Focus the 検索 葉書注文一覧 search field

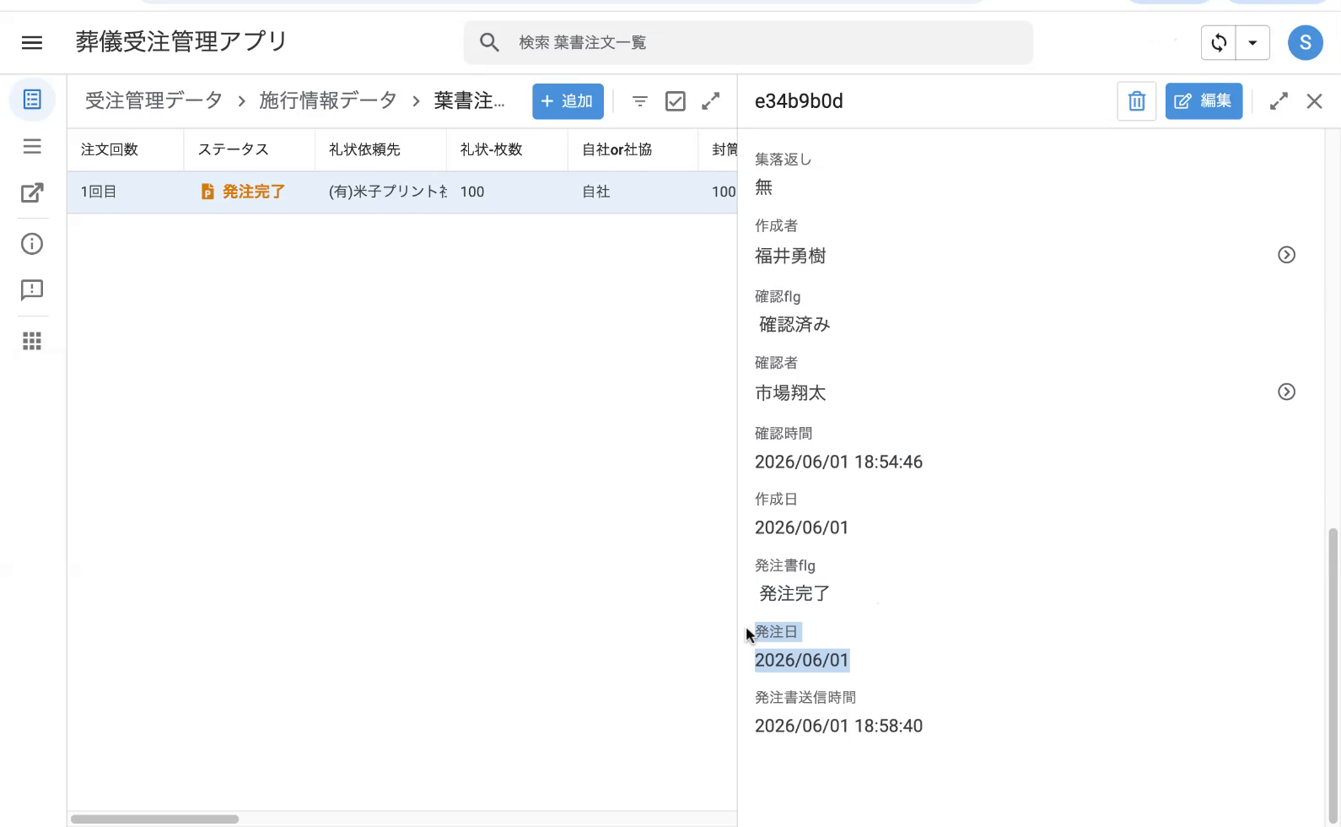coord(748,42)
